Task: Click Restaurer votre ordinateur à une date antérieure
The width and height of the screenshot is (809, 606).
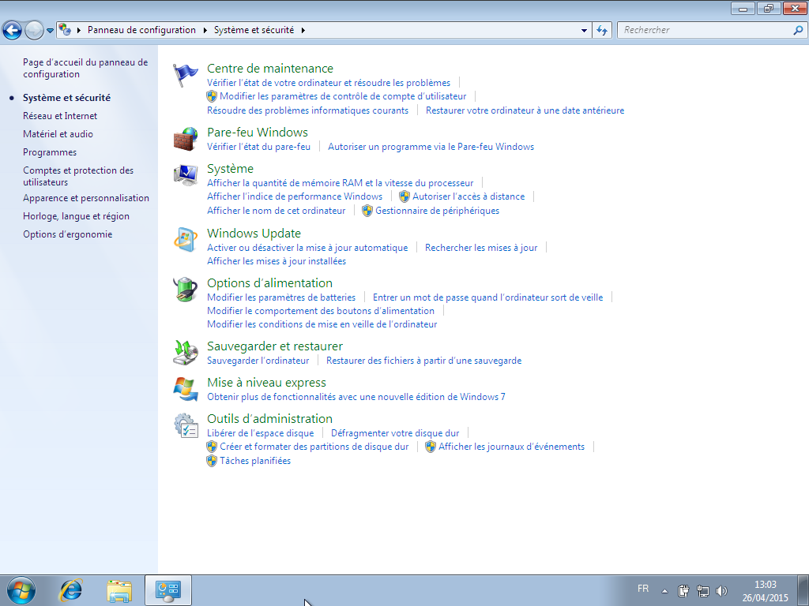Action: click(525, 110)
